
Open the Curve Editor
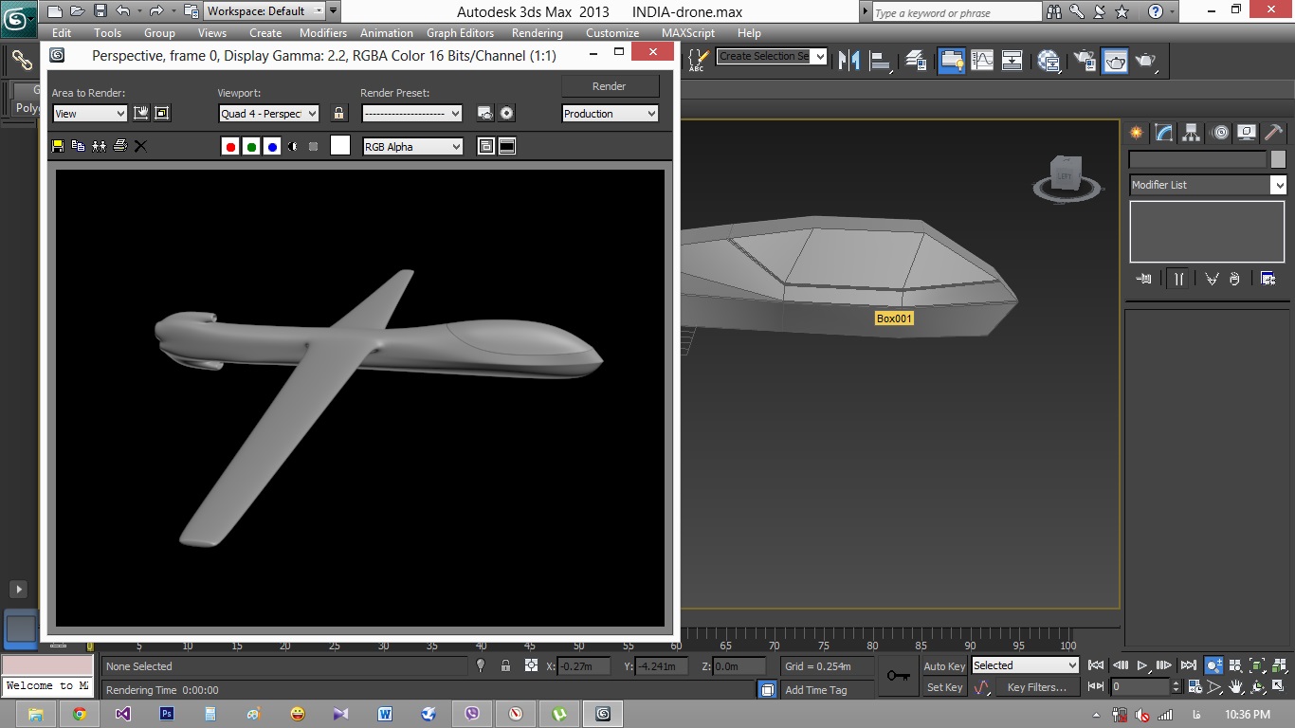click(982, 61)
